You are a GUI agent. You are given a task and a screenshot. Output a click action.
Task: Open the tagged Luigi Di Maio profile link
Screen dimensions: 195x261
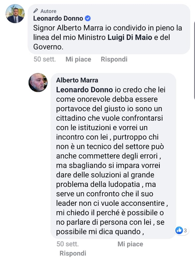(130, 37)
